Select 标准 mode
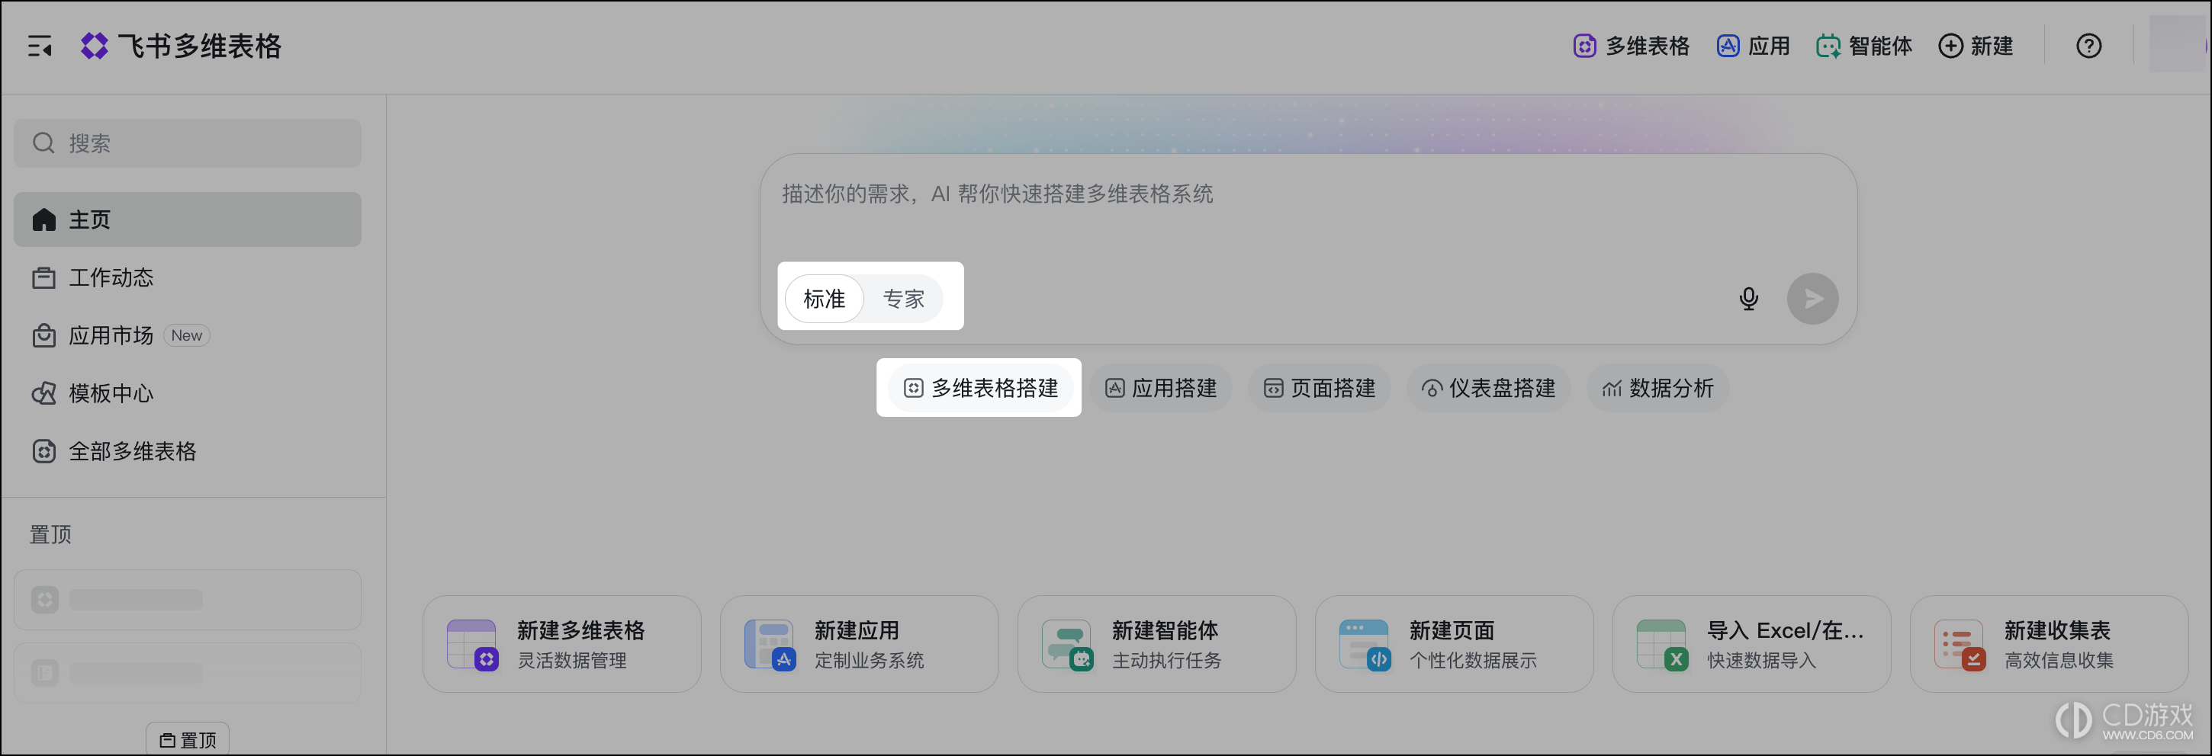Image resolution: width=2212 pixels, height=756 pixels. coord(825,299)
